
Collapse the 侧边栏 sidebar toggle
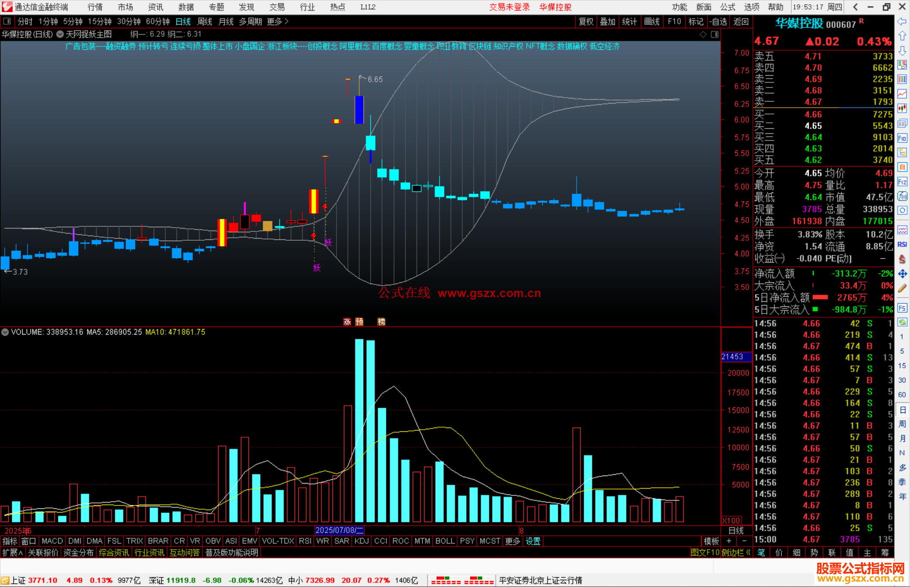pyautogui.click(x=736, y=552)
